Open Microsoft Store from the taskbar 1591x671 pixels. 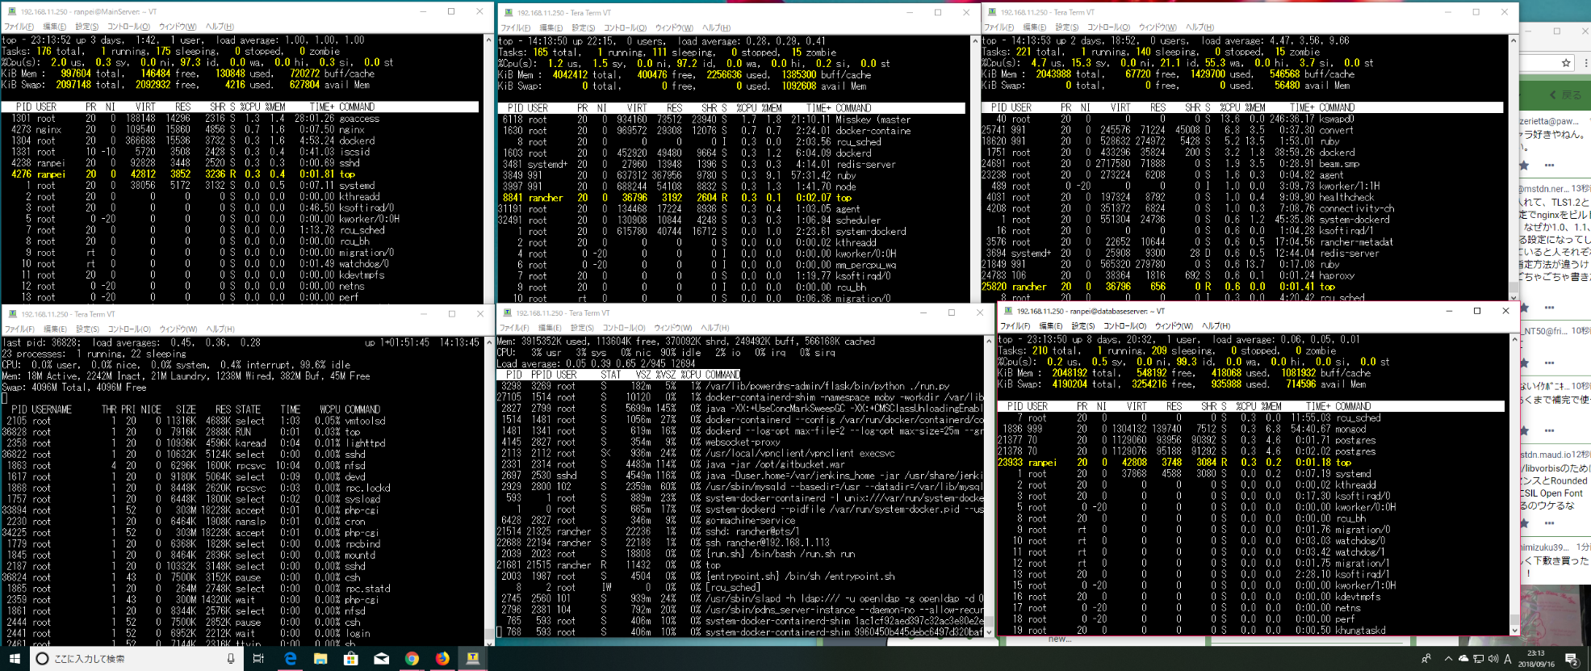click(x=350, y=659)
